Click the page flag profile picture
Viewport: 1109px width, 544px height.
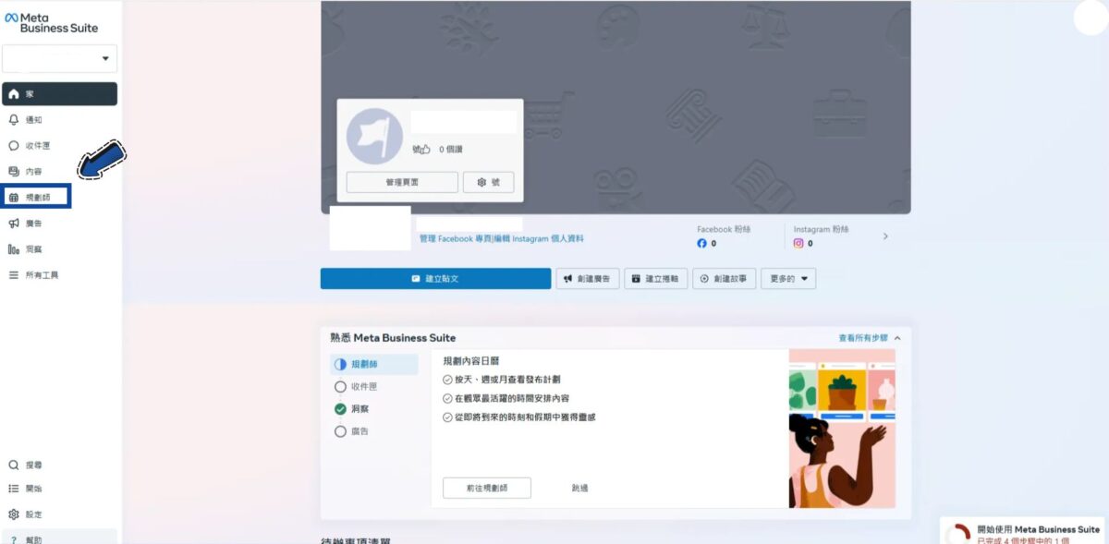click(x=374, y=136)
